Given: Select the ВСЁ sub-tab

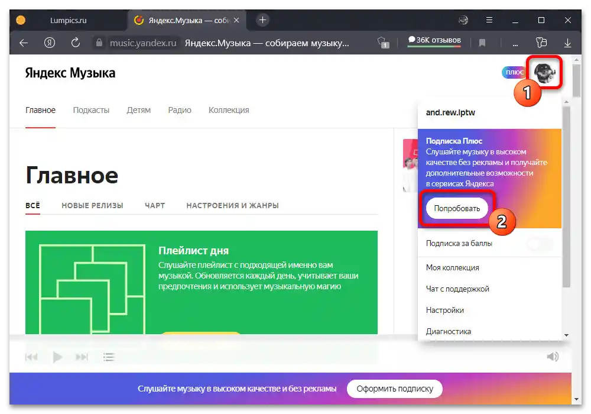Looking at the screenshot, I should pos(33,205).
